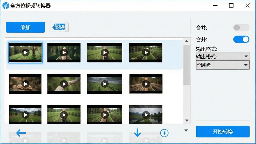256x144 pixels.
Task: Select the mushroom on log video thumbnail
Action: pyautogui.click(x=25, y=84)
